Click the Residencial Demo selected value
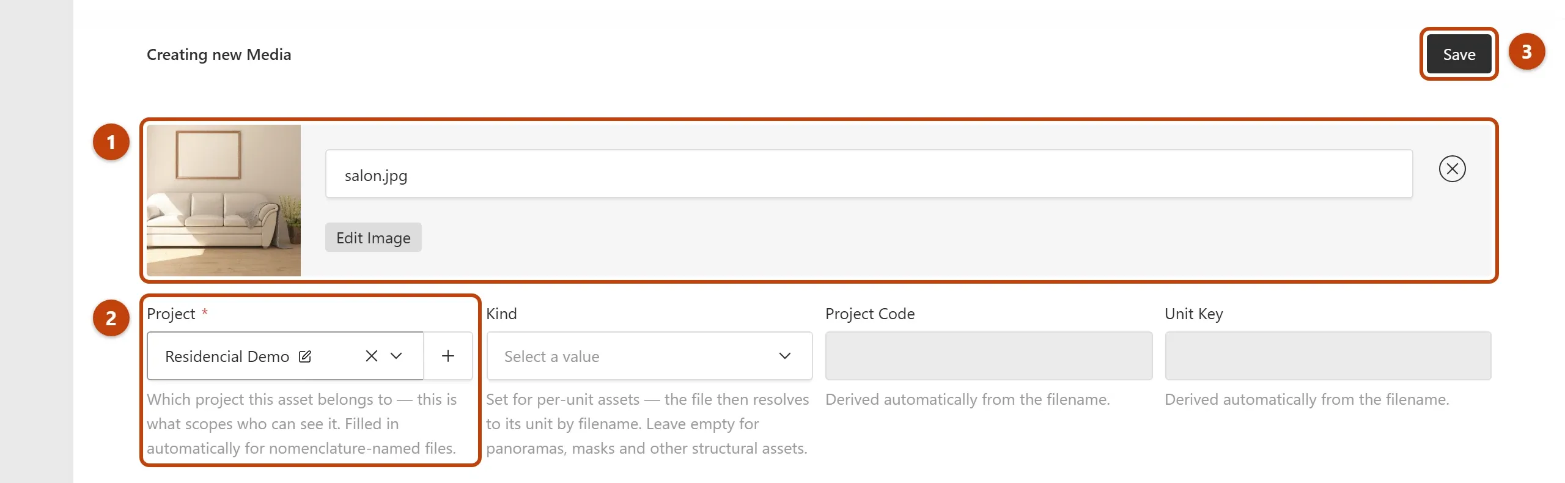This screenshot has height=483, width=1565. 227,356
